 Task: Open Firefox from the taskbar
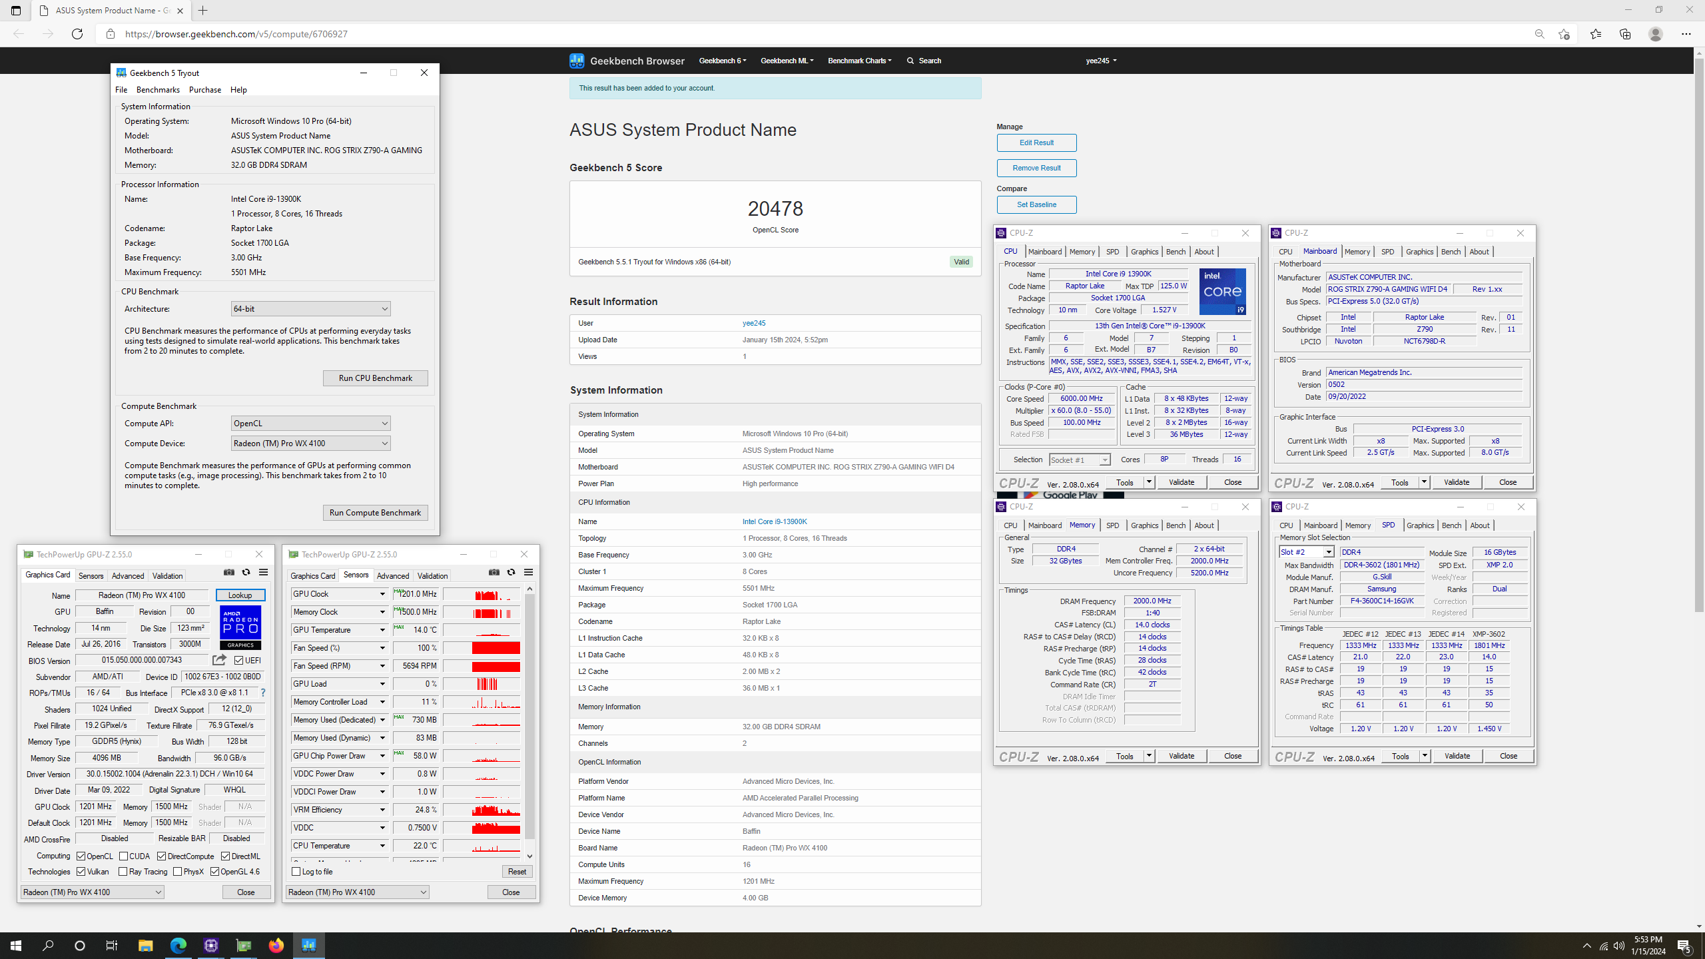coord(276,945)
